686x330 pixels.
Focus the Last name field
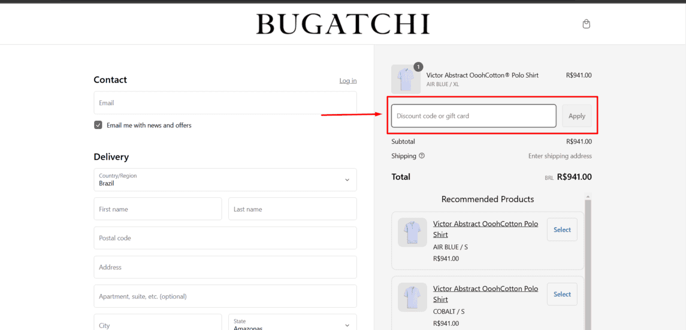(292, 209)
